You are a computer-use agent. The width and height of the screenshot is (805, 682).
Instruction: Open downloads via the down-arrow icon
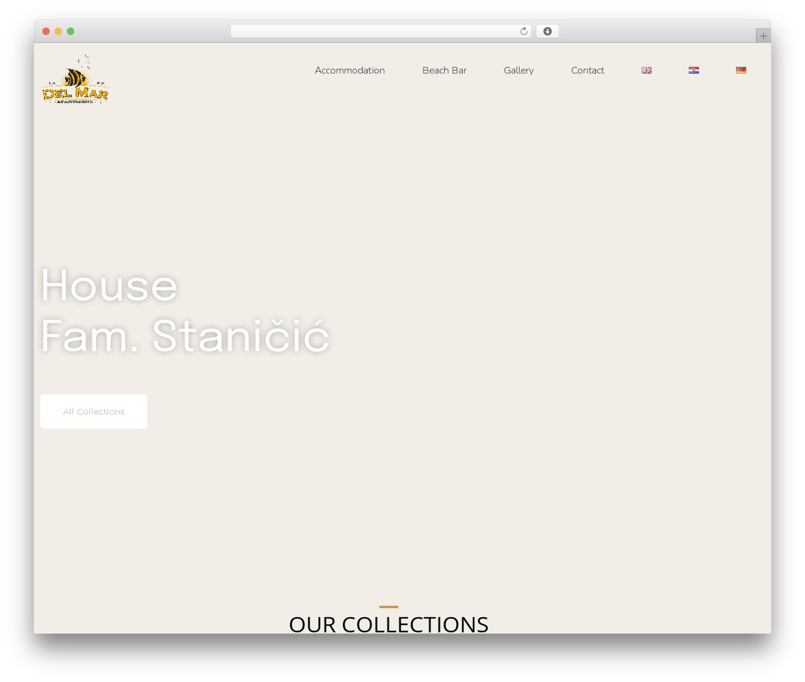point(547,31)
